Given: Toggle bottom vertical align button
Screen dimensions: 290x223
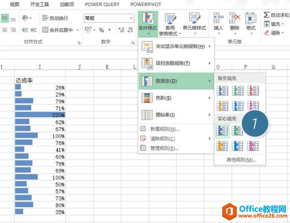Looking at the screenshot, I should (13, 18).
